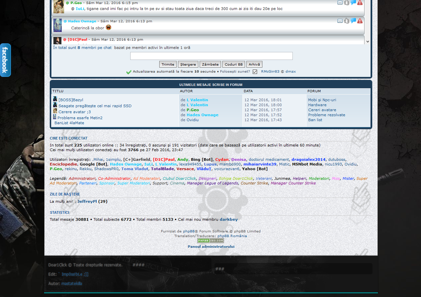Click the dmzx credit link
This screenshot has width=421, height=297.
[290, 72]
